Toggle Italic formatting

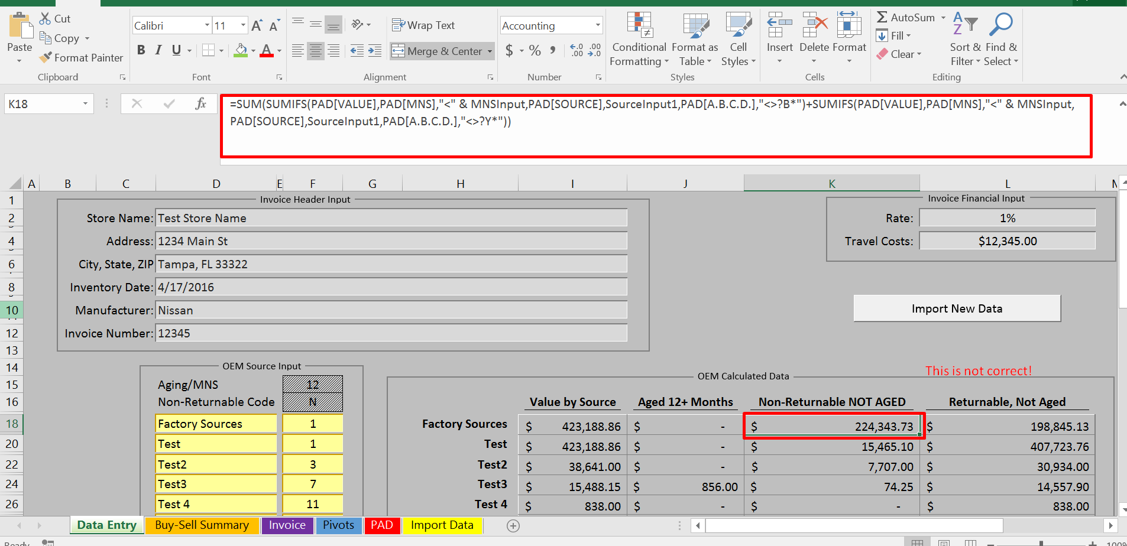pos(158,50)
